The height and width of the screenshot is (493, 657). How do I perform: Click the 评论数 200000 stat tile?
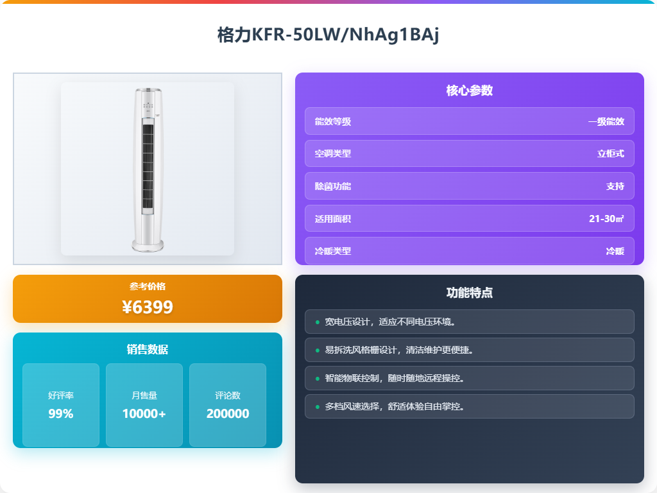[228, 405]
